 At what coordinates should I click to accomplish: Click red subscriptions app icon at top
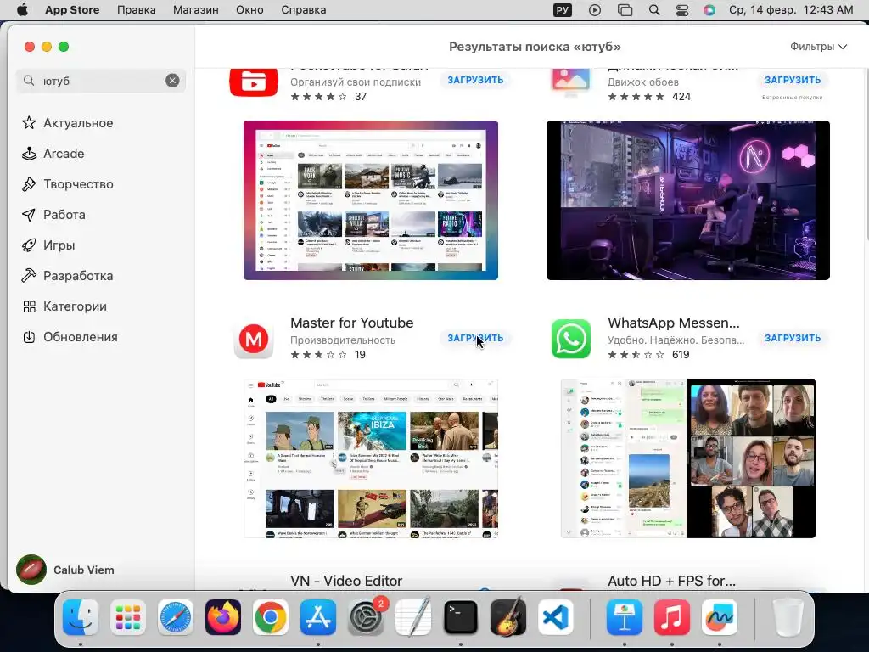[x=254, y=83]
